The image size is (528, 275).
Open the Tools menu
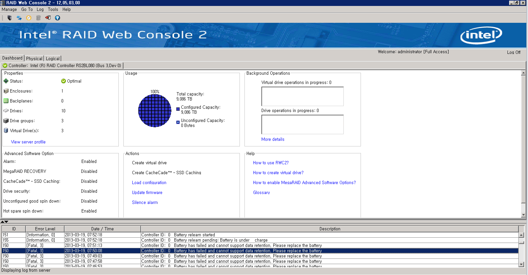pyautogui.click(x=53, y=10)
